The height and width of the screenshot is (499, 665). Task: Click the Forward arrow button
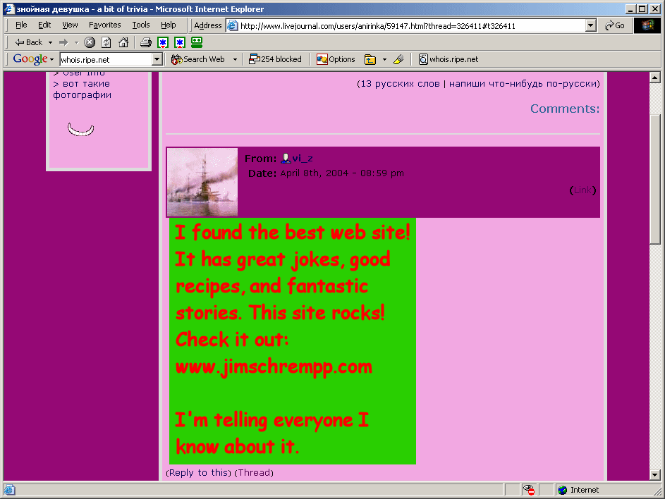tap(63, 42)
